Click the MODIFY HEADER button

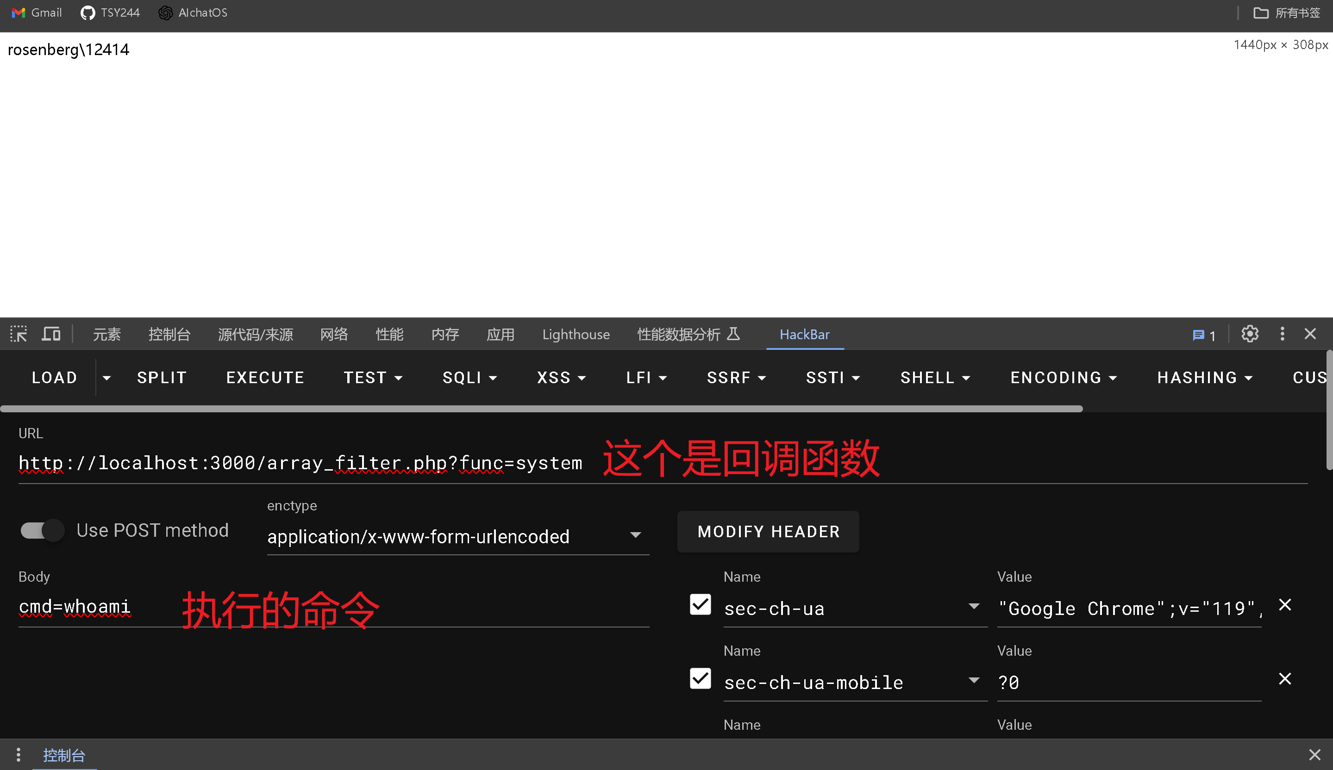click(x=768, y=532)
